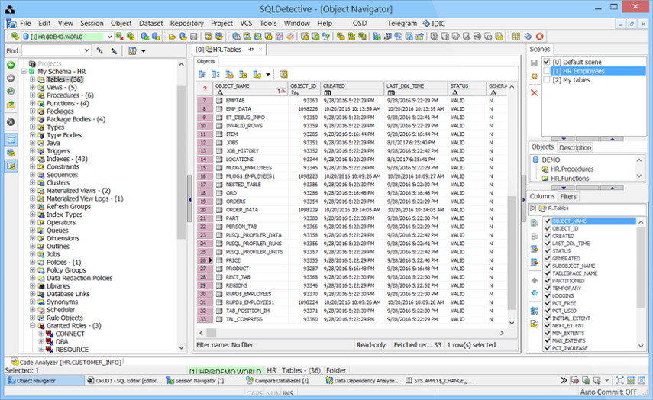Click the red X delete scene icon
Viewport: 653px width, 400px height.
pos(535,93)
